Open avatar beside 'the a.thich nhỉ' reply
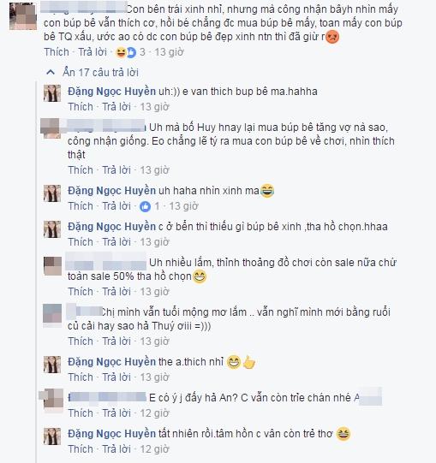This screenshot has width=436, height=463. (52, 365)
